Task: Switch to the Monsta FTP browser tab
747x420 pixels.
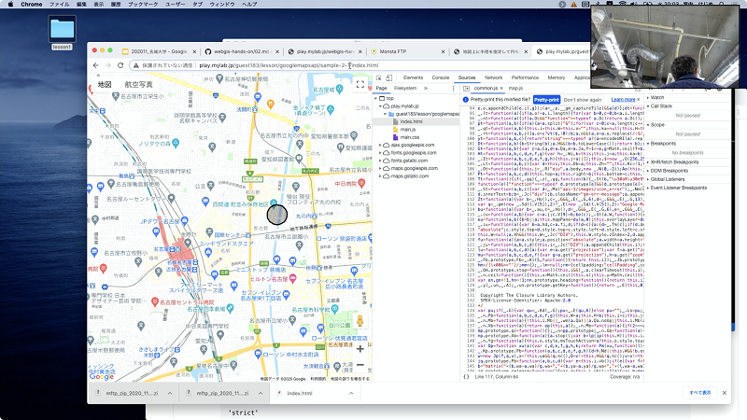Action: (x=407, y=51)
